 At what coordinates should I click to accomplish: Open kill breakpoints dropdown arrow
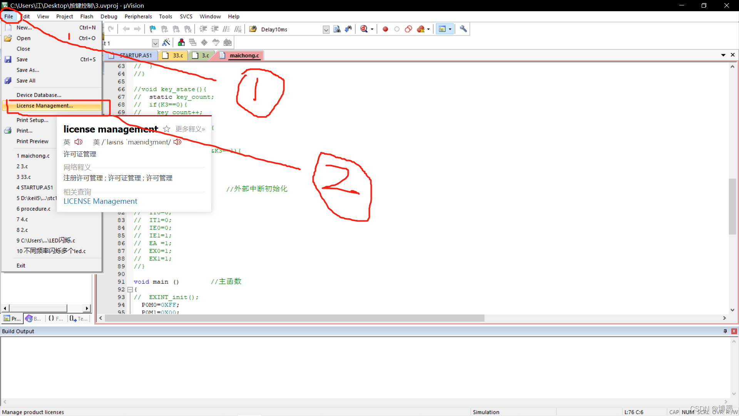(x=428, y=29)
